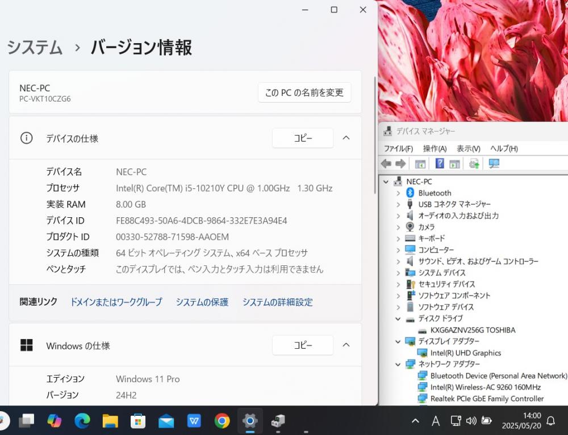Select セキュリティ デバイス in the device tree

click(x=446, y=284)
